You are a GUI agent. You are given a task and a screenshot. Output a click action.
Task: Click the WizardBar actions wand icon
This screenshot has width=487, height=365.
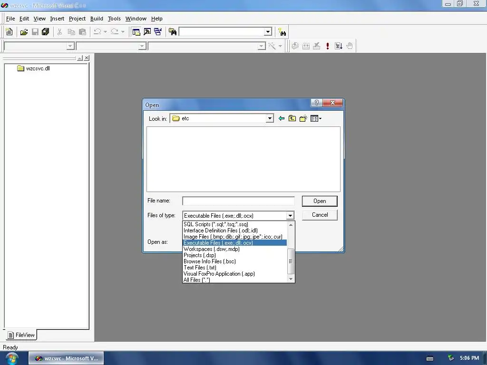(272, 46)
